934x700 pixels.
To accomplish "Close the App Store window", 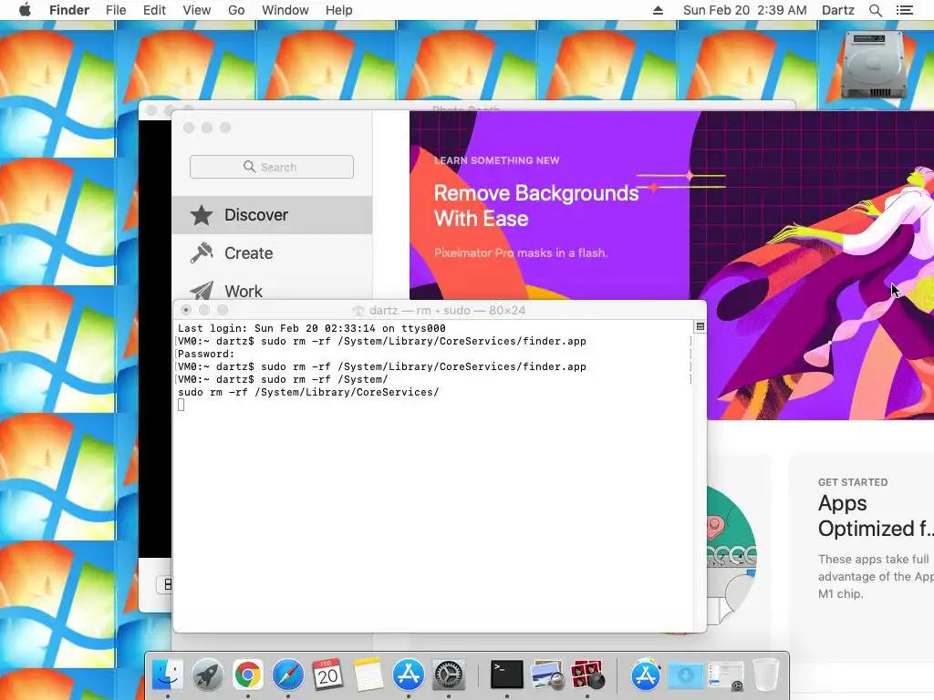I will (189, 128).
